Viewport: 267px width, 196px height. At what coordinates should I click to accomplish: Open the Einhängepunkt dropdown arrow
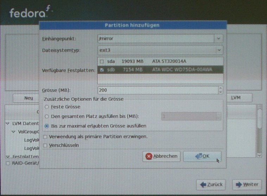219,38
